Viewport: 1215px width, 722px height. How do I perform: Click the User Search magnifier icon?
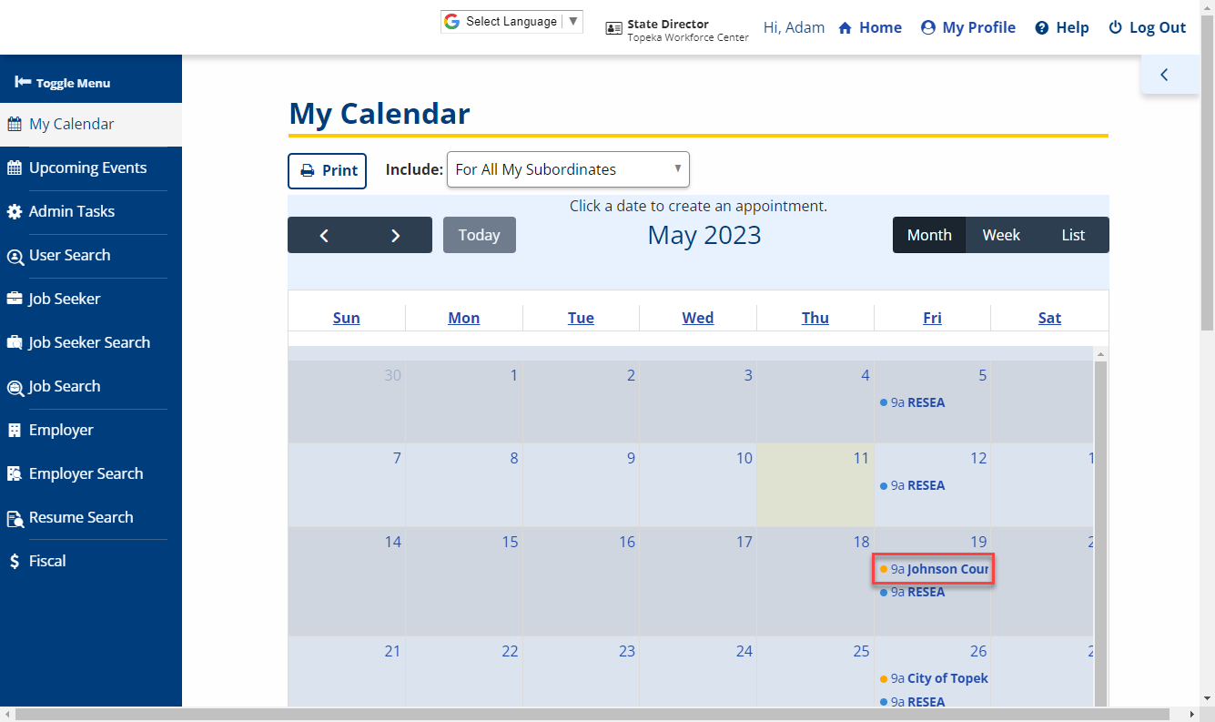(x=15, y=256)
